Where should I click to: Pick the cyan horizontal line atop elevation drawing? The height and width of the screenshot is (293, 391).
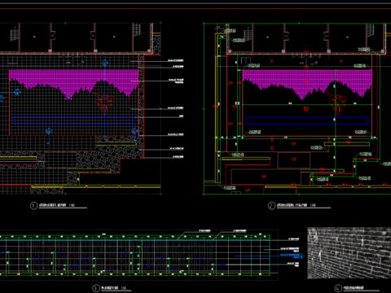(x=135, y=240)
